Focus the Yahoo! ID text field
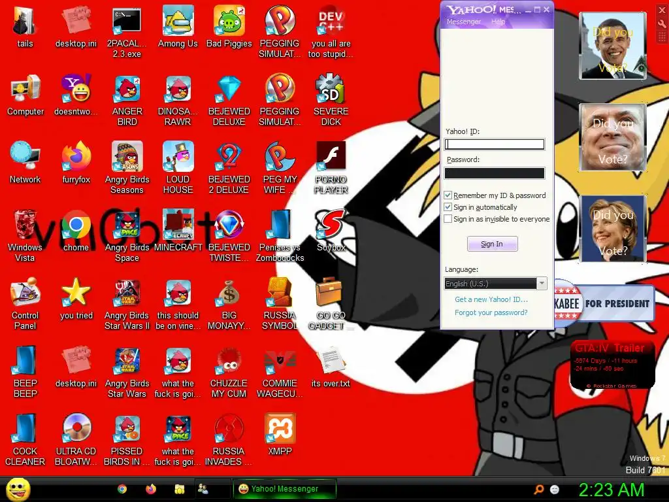Viewport: 669px width, 502px height. pos(495,144)
